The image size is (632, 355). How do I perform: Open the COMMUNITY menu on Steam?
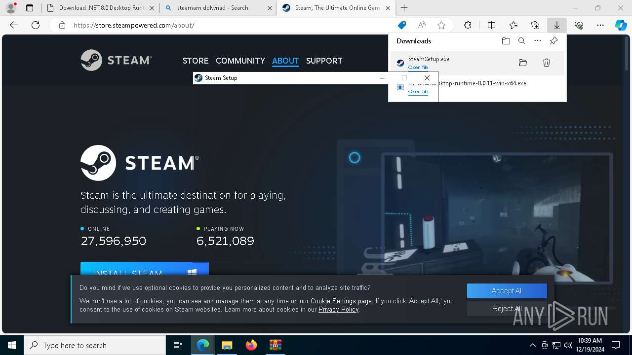point(240,61)
